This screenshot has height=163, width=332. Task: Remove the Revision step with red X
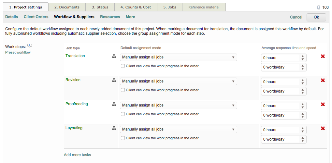pyautogui.click(x=323, y=81)
